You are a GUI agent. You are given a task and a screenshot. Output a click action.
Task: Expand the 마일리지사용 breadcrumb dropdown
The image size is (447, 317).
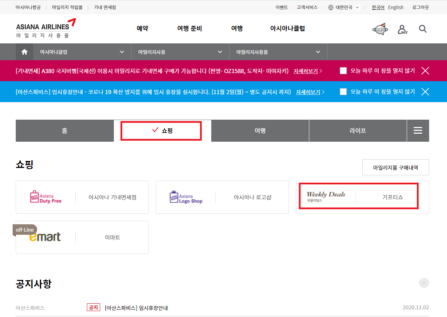(180, 52)
